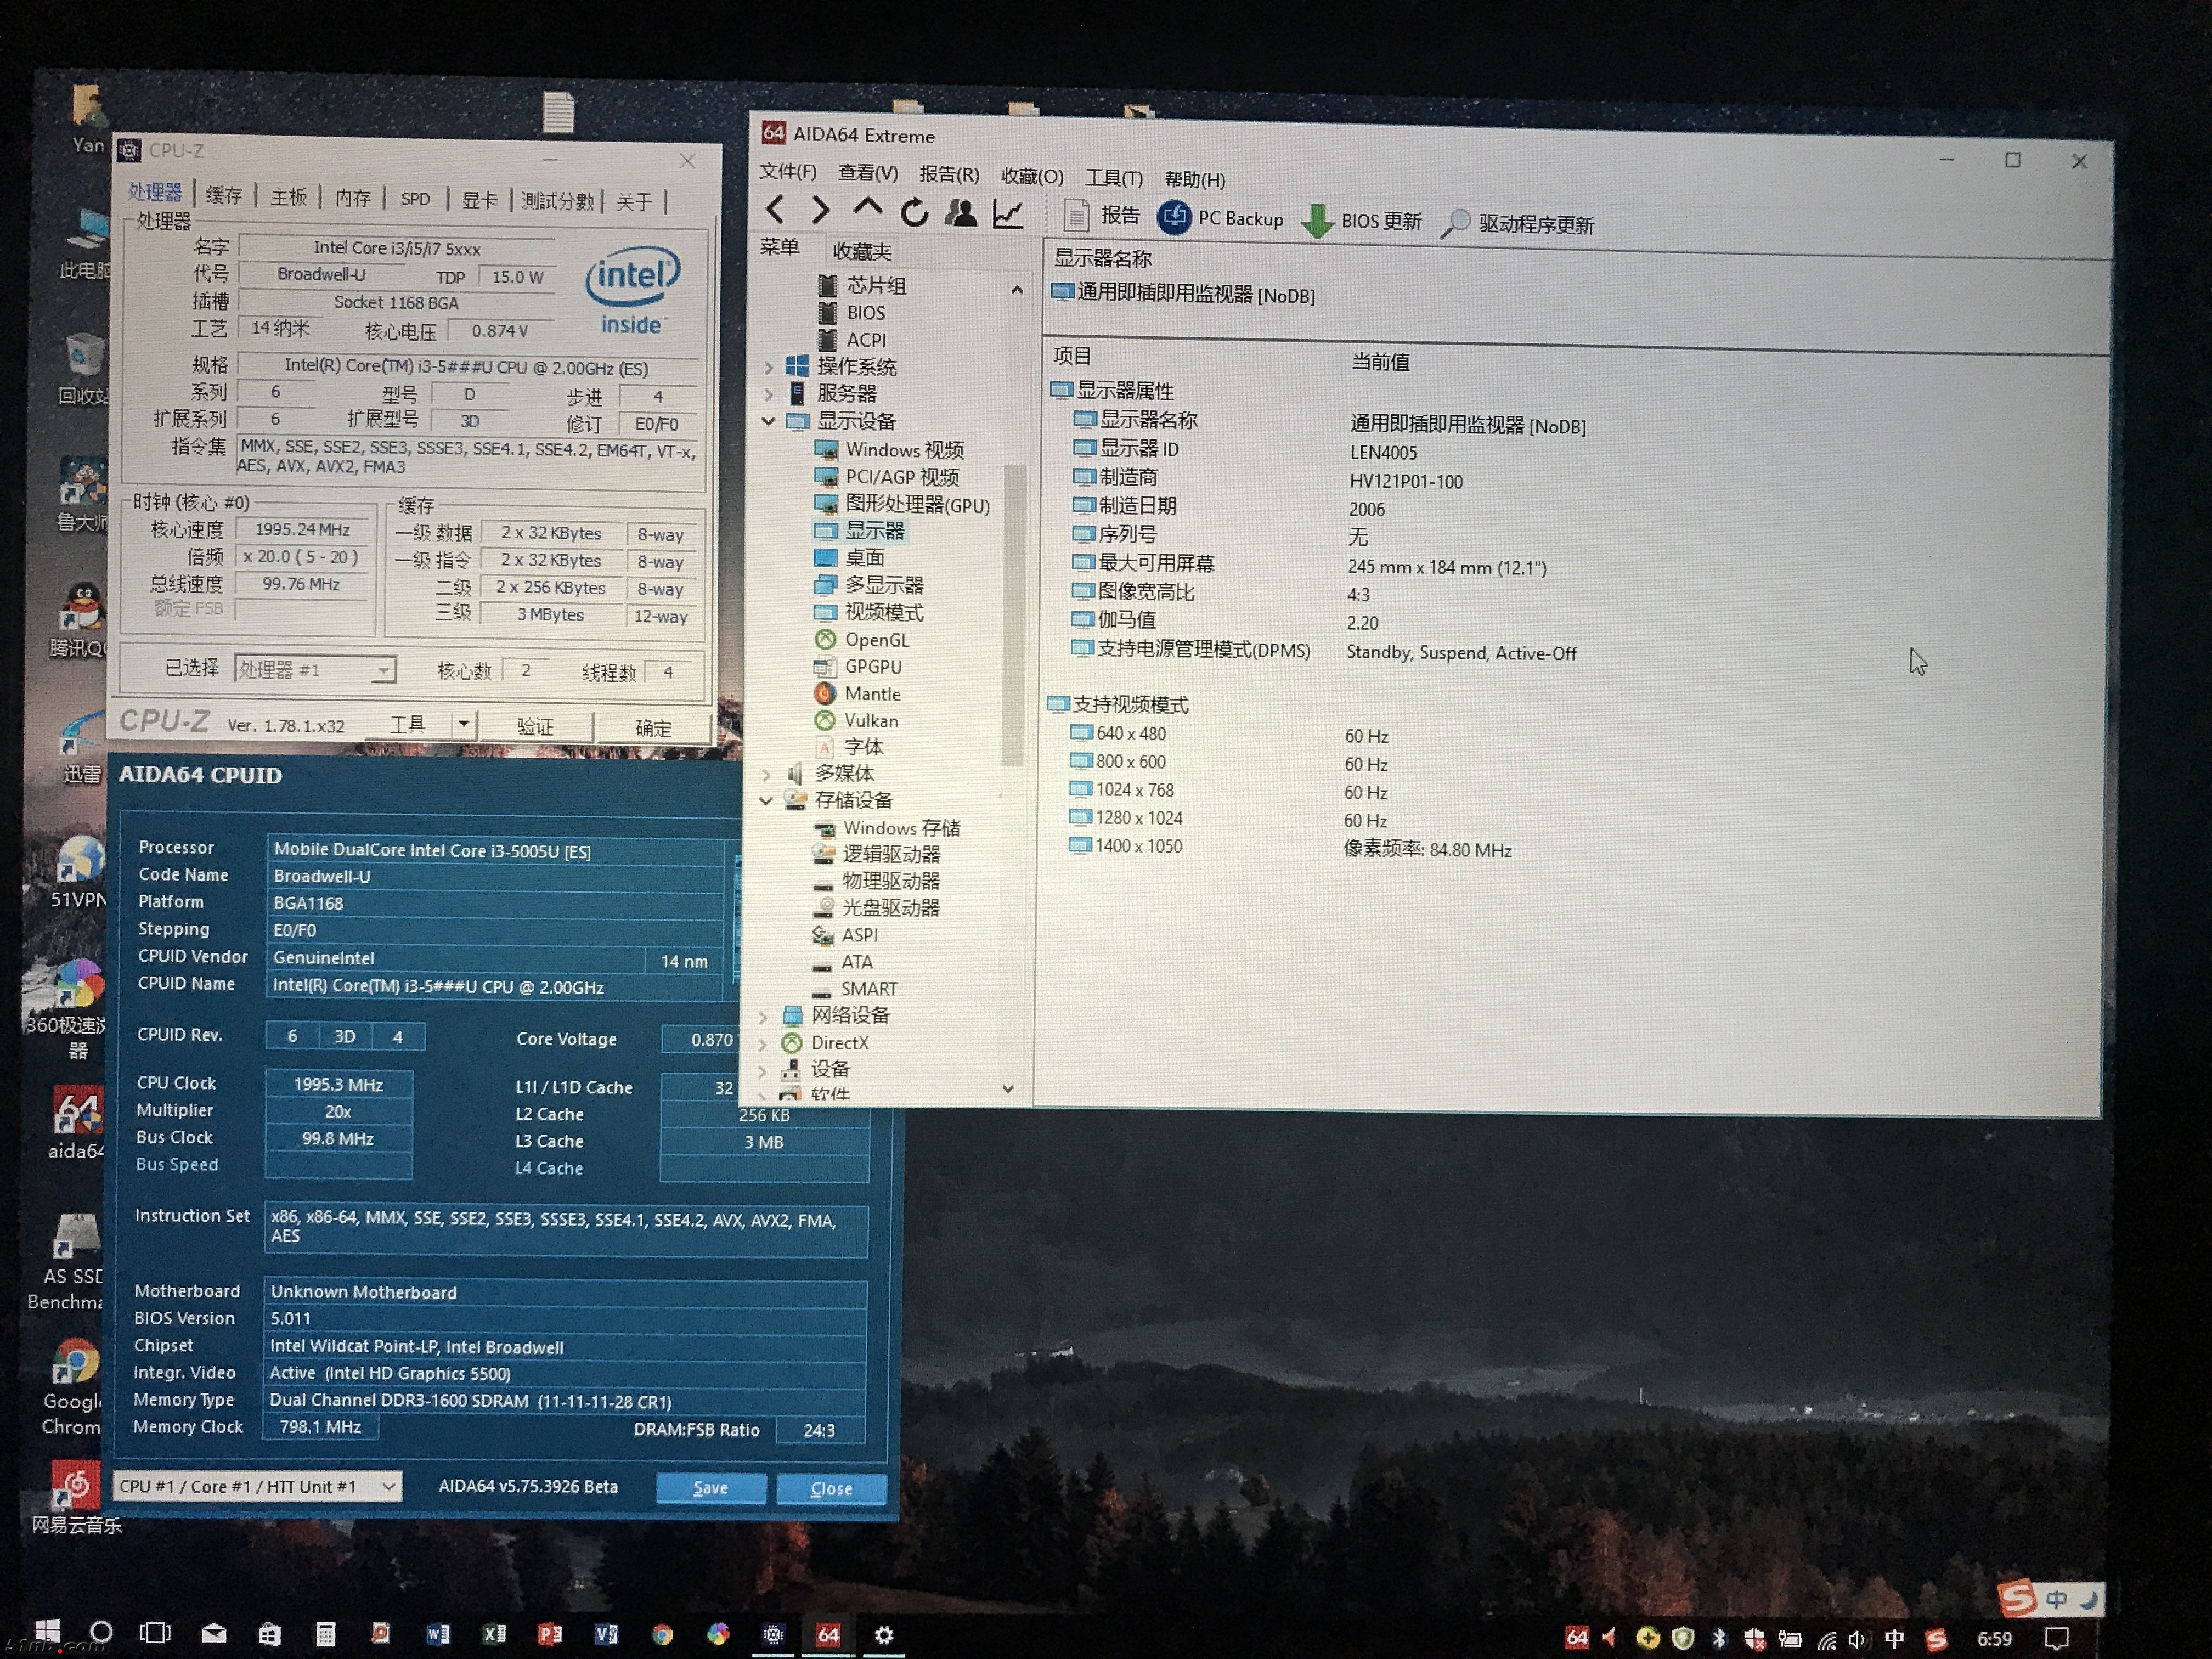Click the 确定 button in CPU-Z

click(653, 728)
